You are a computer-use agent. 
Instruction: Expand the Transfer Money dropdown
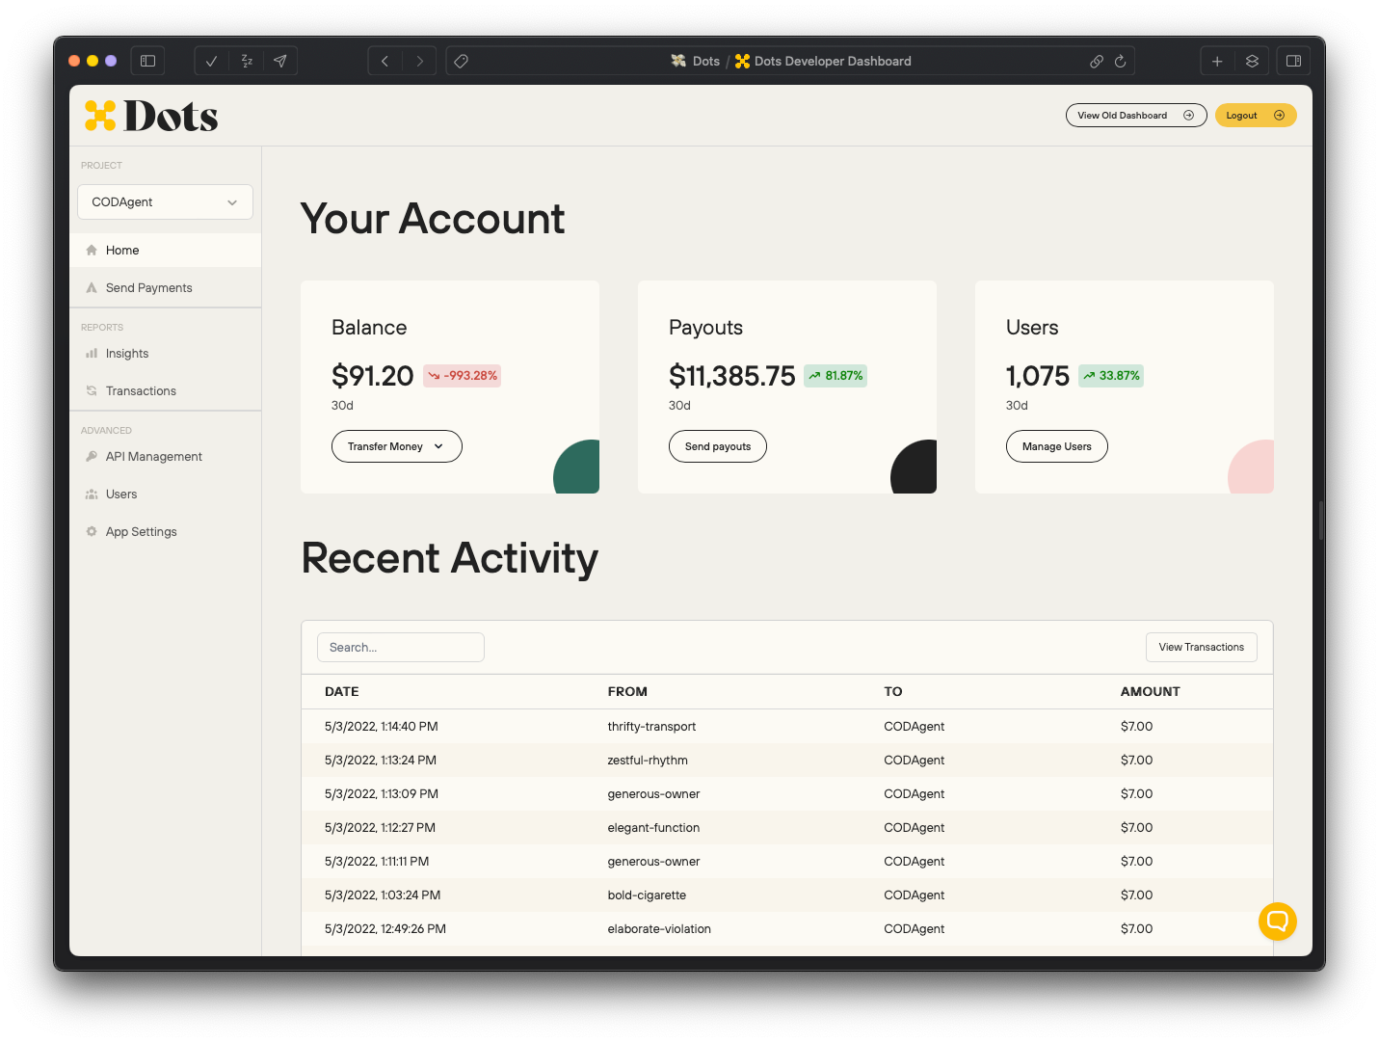click(396, 446)
